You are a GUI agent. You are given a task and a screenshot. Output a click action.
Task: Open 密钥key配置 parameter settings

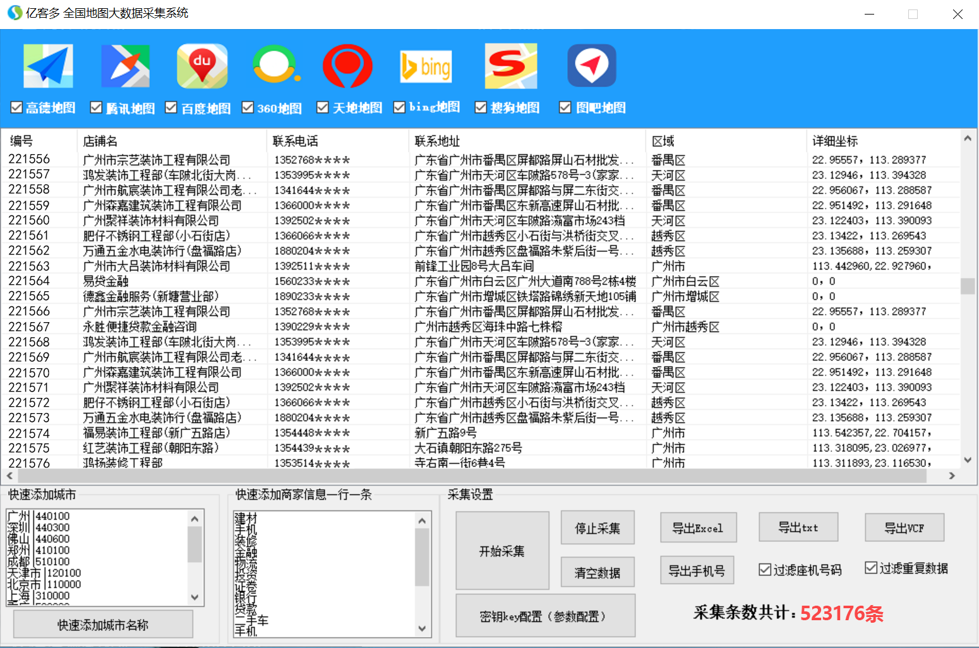pos(544,615)
